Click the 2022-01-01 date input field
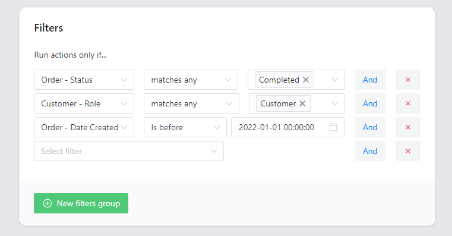The image size is (452, 236). point(288,127)
